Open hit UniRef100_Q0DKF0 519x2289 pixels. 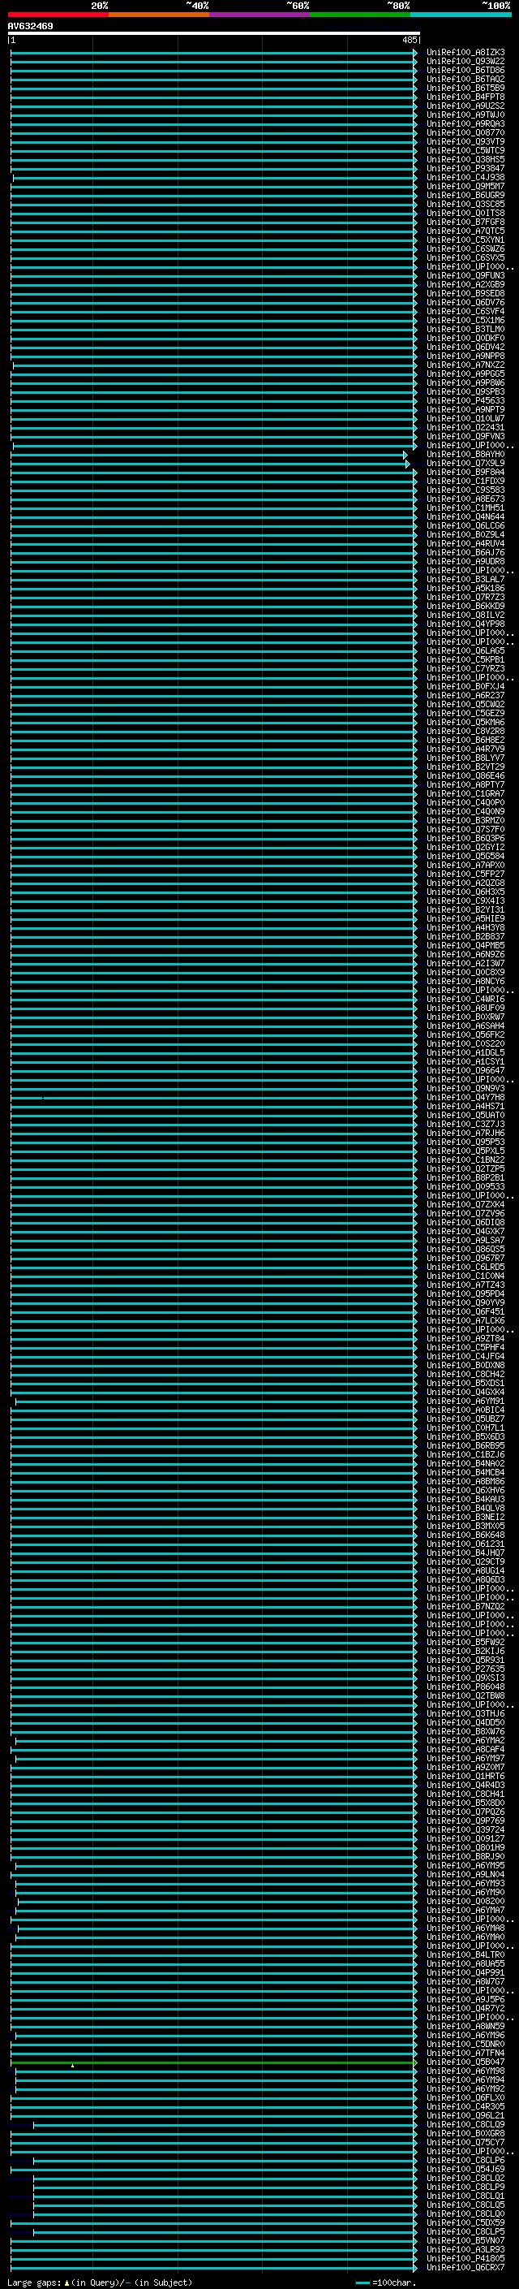pos(465,338)
